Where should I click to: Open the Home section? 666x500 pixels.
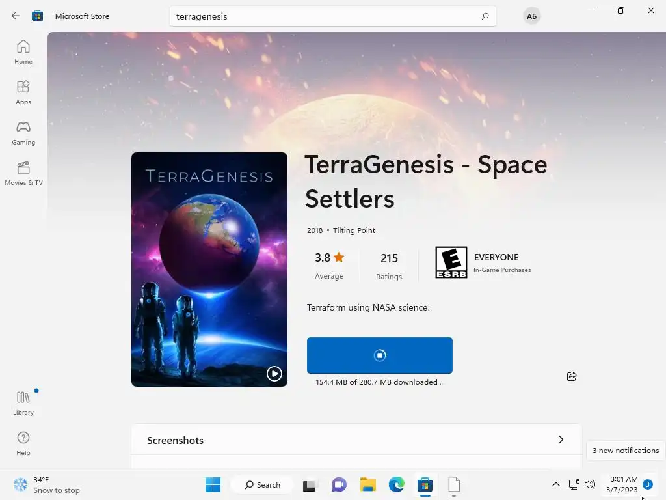click(23, 52)
